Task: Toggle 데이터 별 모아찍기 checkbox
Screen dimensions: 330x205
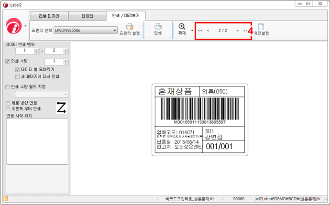Action: tap(18, 70)
